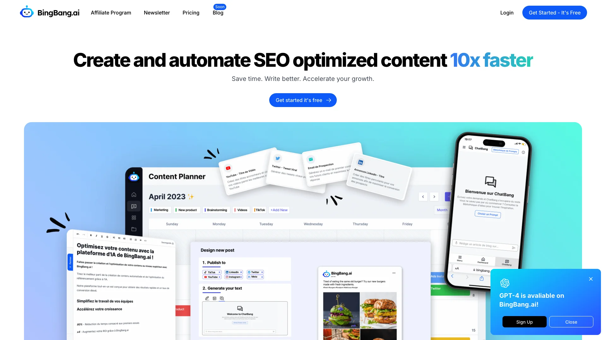Image resolution: width=606 pixels, height=340 pixels.
Task: Click the ChatGPT/OpenAI icon in popup
Action: (504, 283)
